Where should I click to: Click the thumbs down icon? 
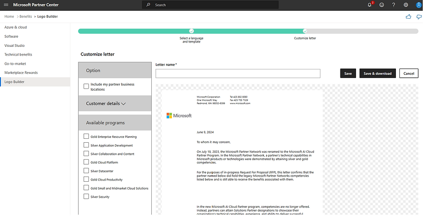coord(419,17)
